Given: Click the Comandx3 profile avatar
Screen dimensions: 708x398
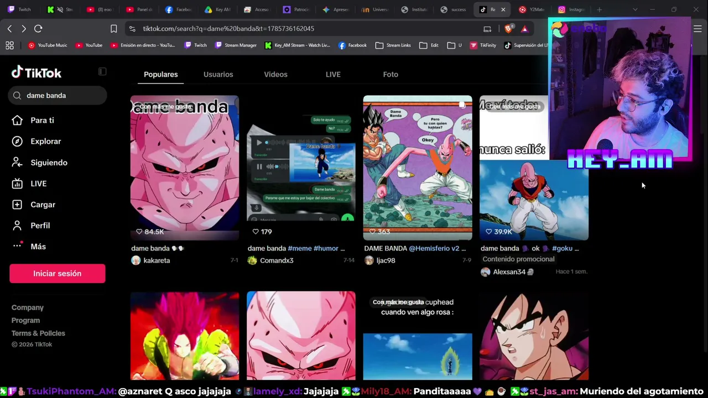Looking at the screenshot, I should [x=252, y=260].
